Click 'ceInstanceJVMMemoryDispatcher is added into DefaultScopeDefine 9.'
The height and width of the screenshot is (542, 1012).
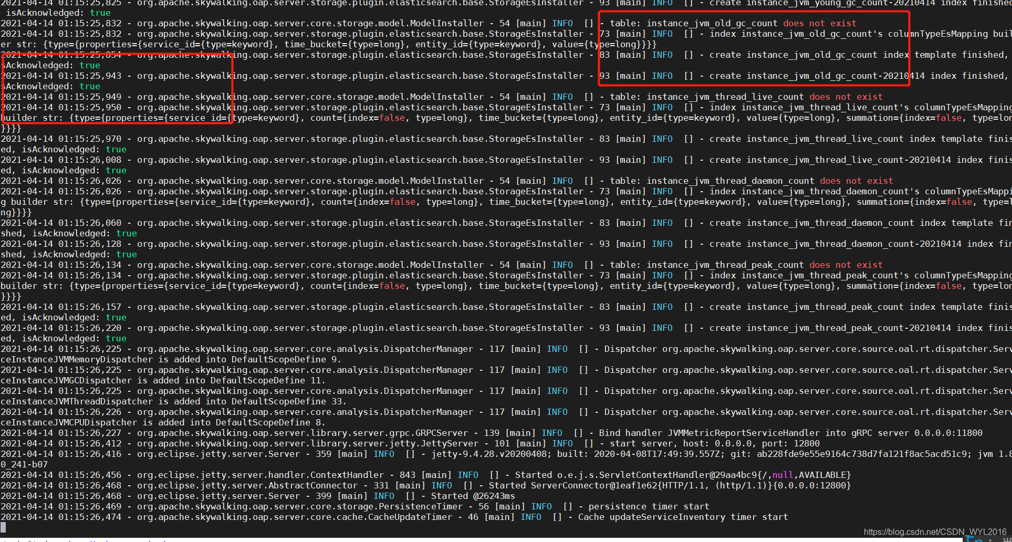click(x=171, y=359)
